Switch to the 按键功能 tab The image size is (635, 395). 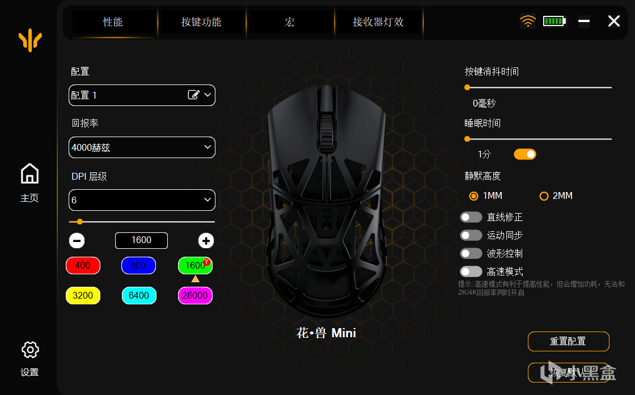pos(201,22)
